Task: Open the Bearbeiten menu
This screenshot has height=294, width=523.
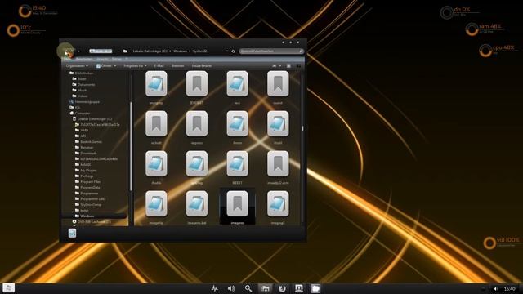Action: pos(84,59)
